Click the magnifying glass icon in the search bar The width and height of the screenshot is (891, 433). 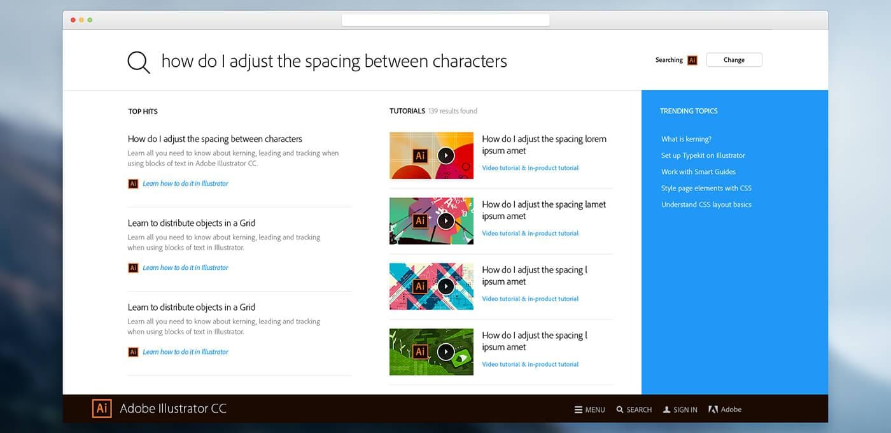138,61
